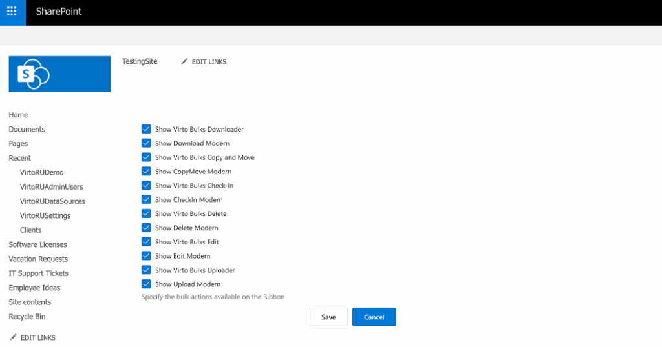662x347 pixels.
Task: Click the top EDIT LINKS pencil icon
Action: [x=184, y=61]
